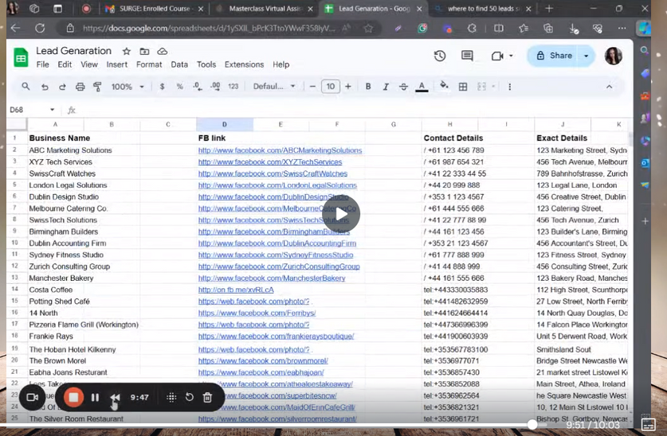Open the font Default dropdown
667x436 pixels.
pos(274,87)
